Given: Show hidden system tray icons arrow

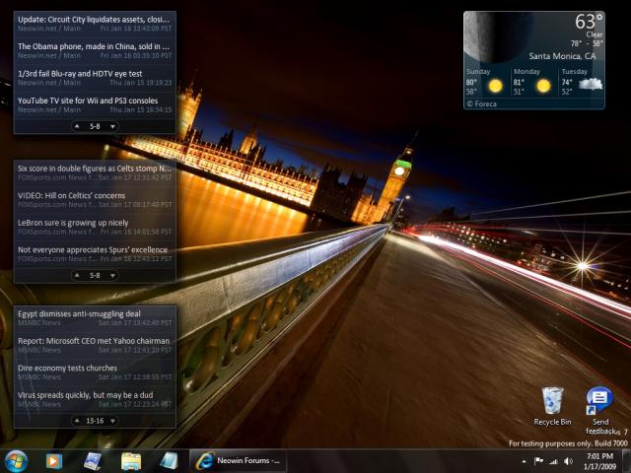Looking at the screenshot, I should [x=524, y=461].
